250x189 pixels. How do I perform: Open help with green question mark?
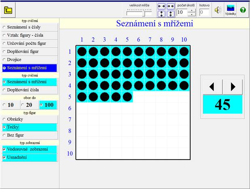[x=243, y=10]
